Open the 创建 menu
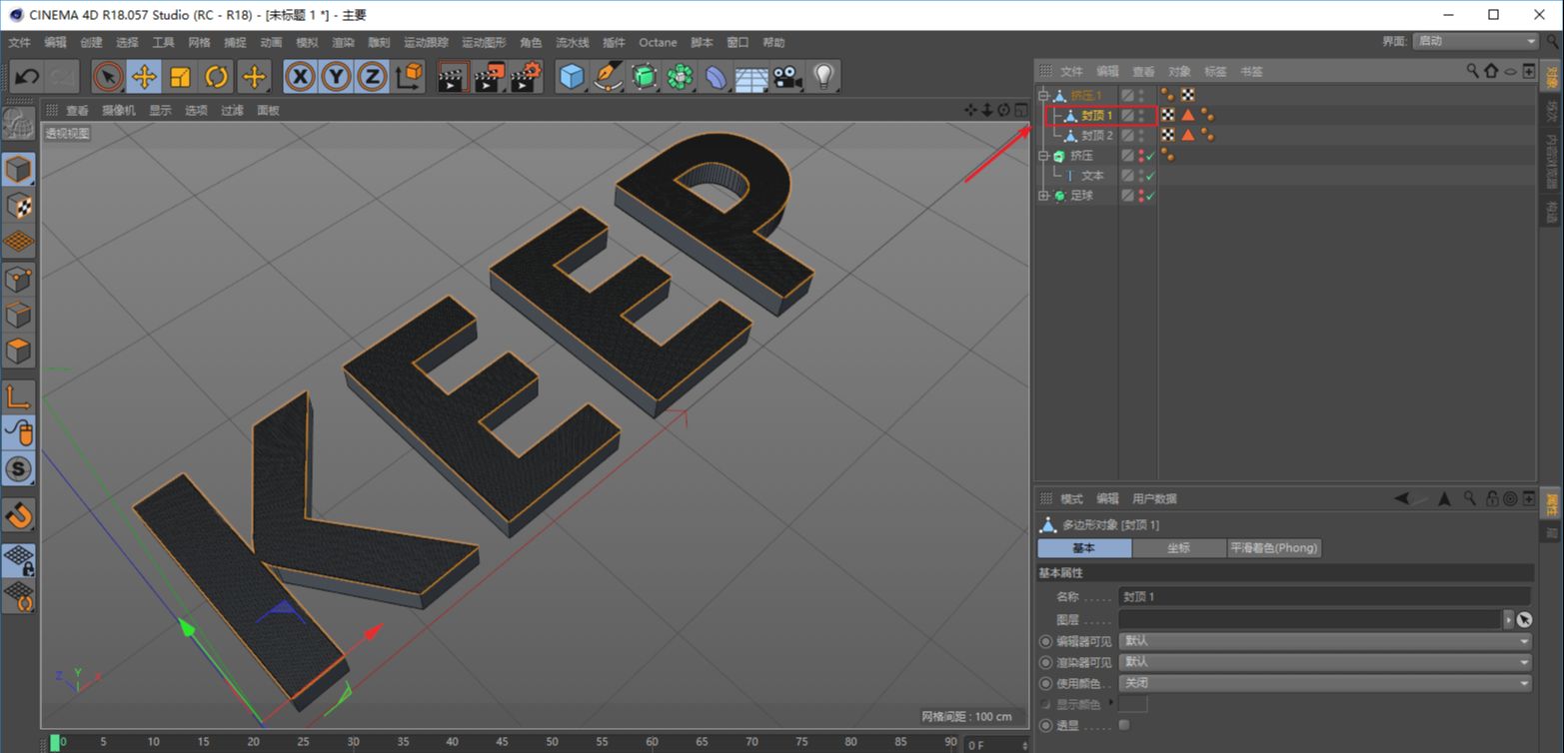Image resolution: width=1564 pixels, height=753 pixels. [91, 43]
